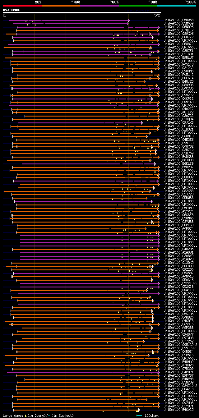Image resolution: width=199 pixels, height=418 pixels.
Task: Select the UniRef100_Q13DX5 label
Action: coord(178,263)
